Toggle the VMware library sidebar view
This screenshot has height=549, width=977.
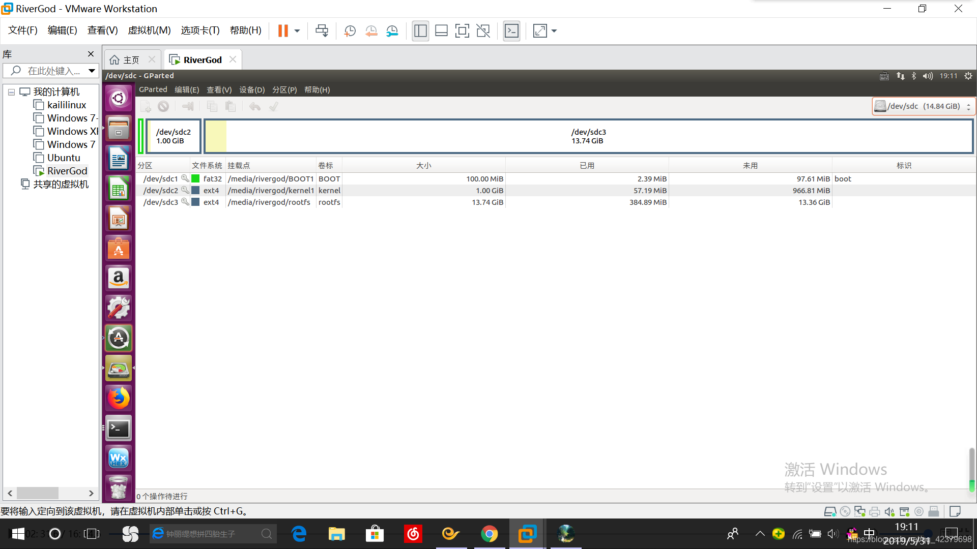pyautogui.click(x=420, y=31)
